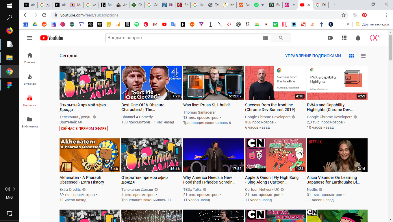Open the Google Translate bookmark
This screenshot has width=393, height=222.
(x=174, y=25)
